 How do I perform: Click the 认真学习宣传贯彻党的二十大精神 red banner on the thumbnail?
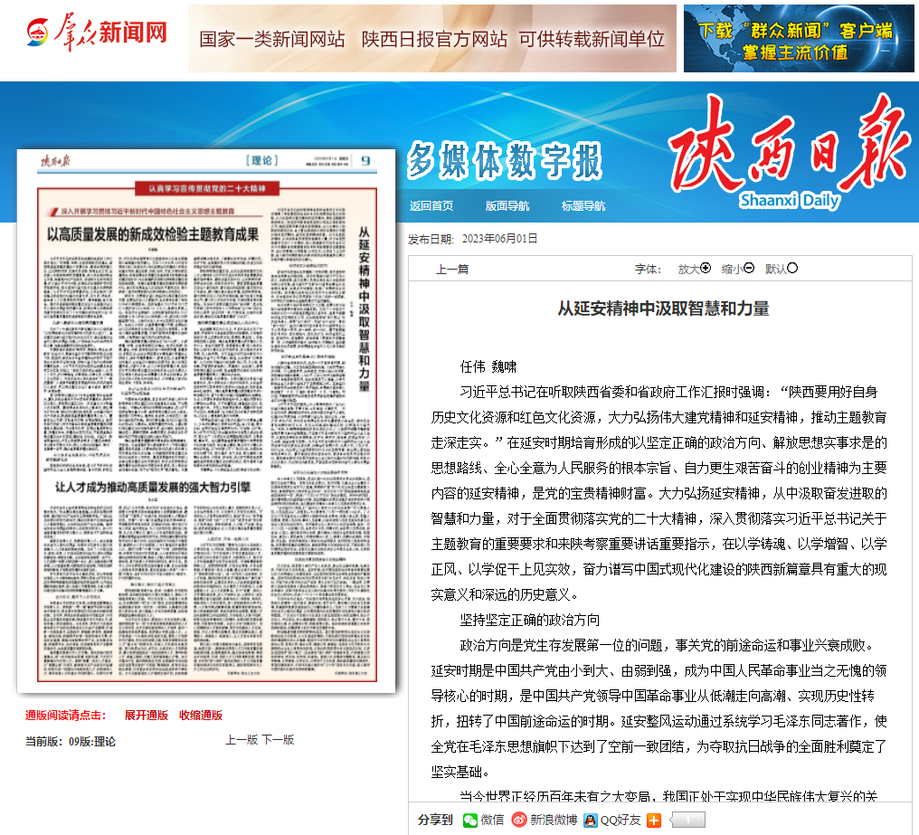[x=207, y=188]
